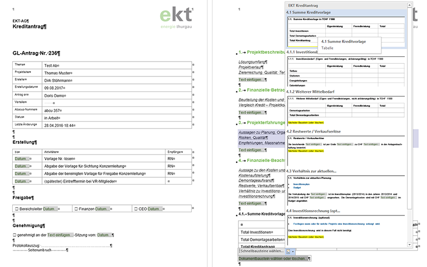
Task: Click the 'Doris Demo' cell
Action: pyautogui.click(x=117, y=96)
